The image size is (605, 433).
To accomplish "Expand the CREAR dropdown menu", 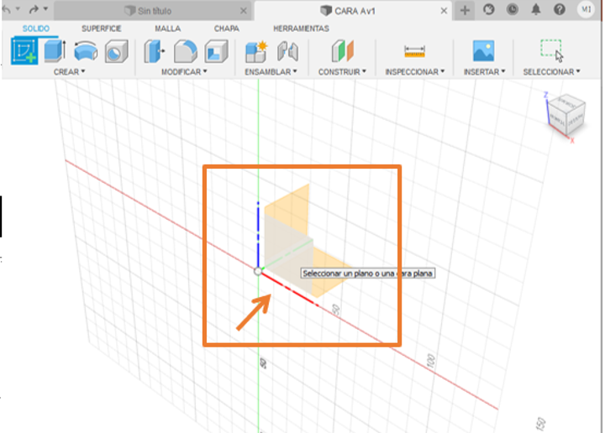I will pos(70,71).
